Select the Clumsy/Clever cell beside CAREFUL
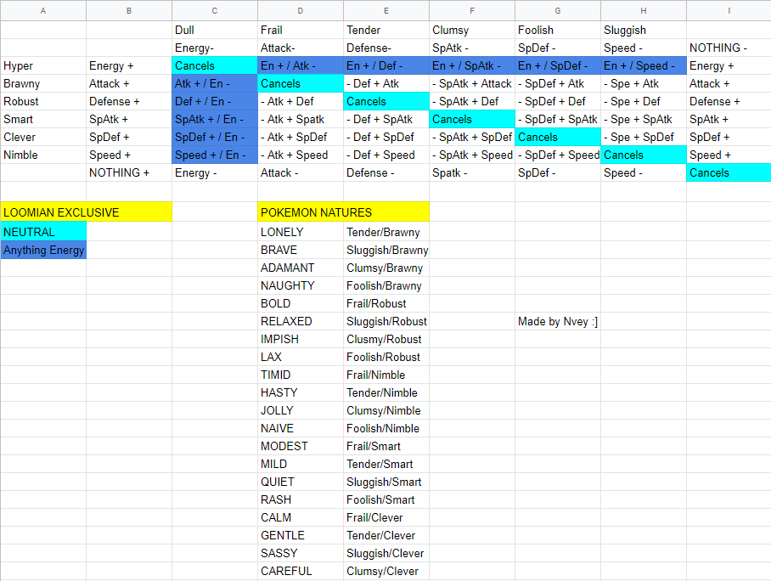Image resolution: width=771 pixels, height=581 pixels. [x=386, y=571]
